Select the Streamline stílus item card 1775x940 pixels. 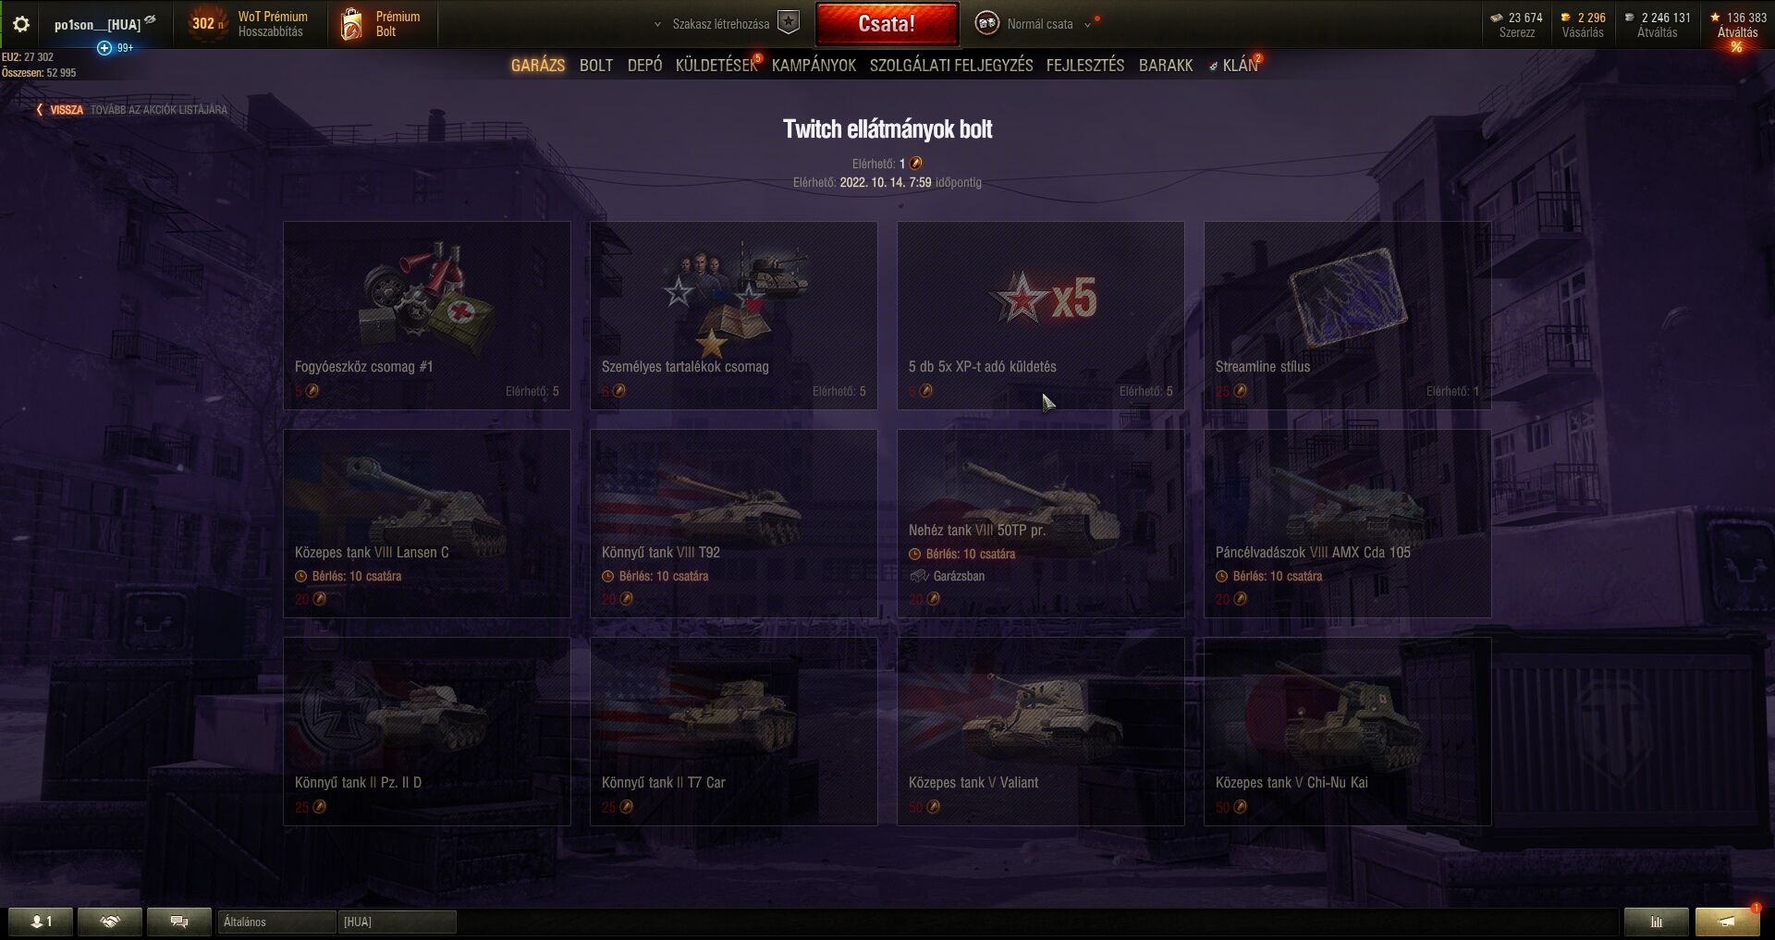click(1347, 315)
